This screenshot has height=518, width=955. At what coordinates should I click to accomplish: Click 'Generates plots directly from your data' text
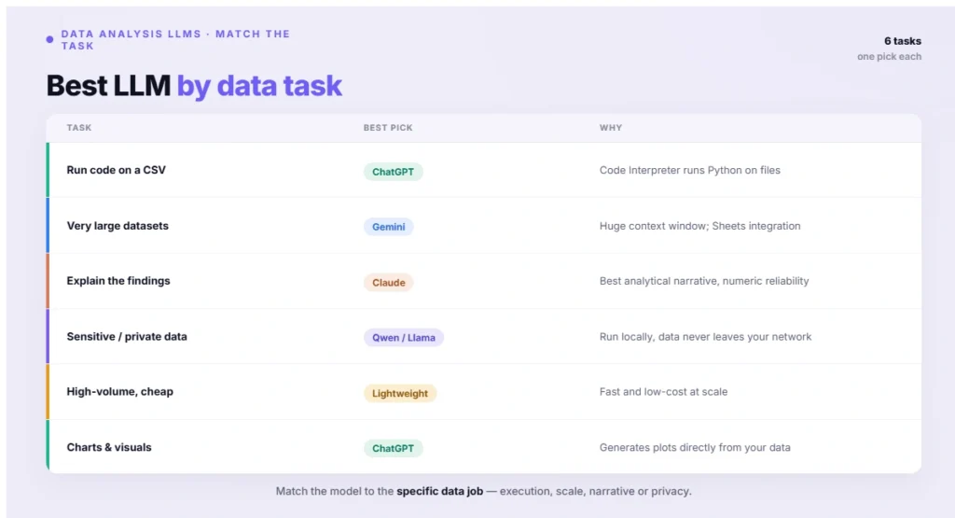pos(695,447)
